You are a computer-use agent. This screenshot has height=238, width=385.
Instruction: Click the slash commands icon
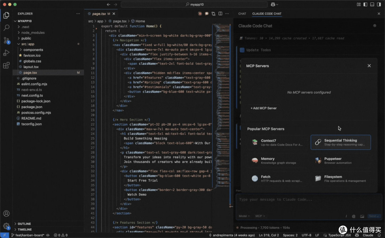pyautogui.click(x=346, y=216)
